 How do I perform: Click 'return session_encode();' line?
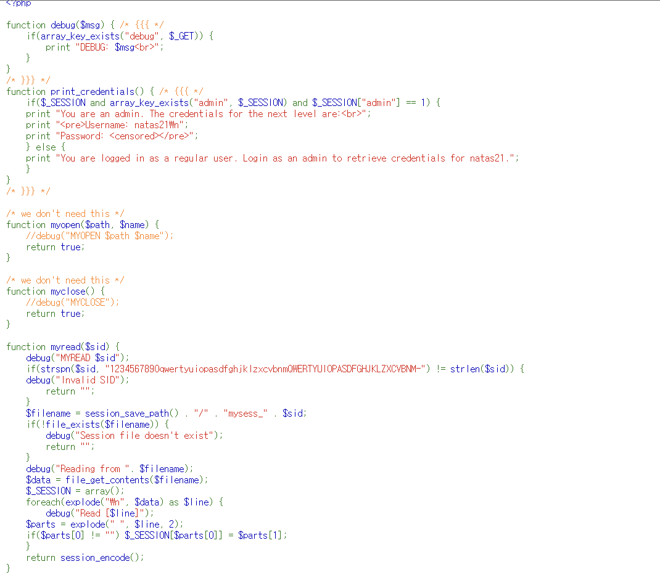85,558
